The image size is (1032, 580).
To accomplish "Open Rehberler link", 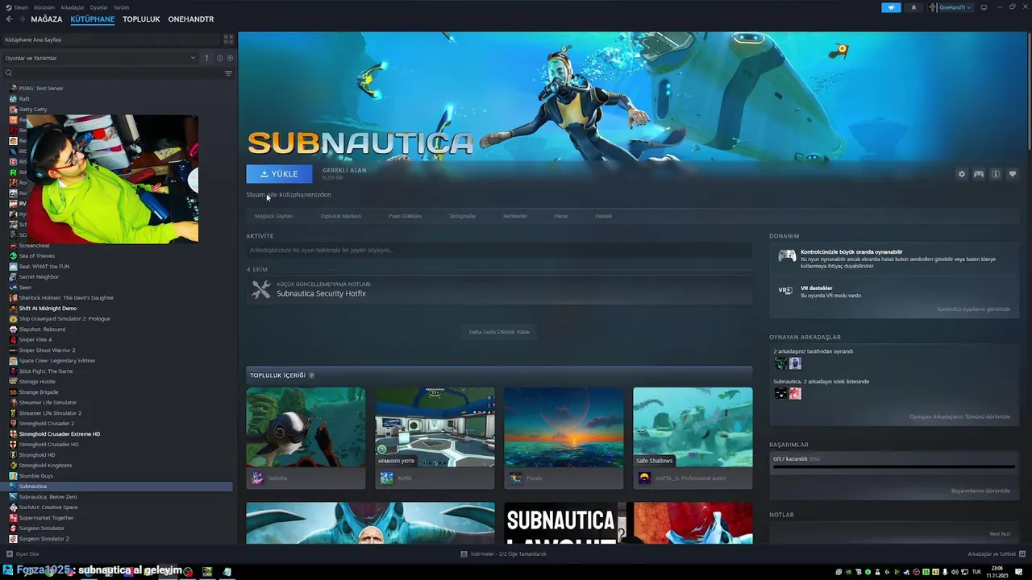I will 515,216.
